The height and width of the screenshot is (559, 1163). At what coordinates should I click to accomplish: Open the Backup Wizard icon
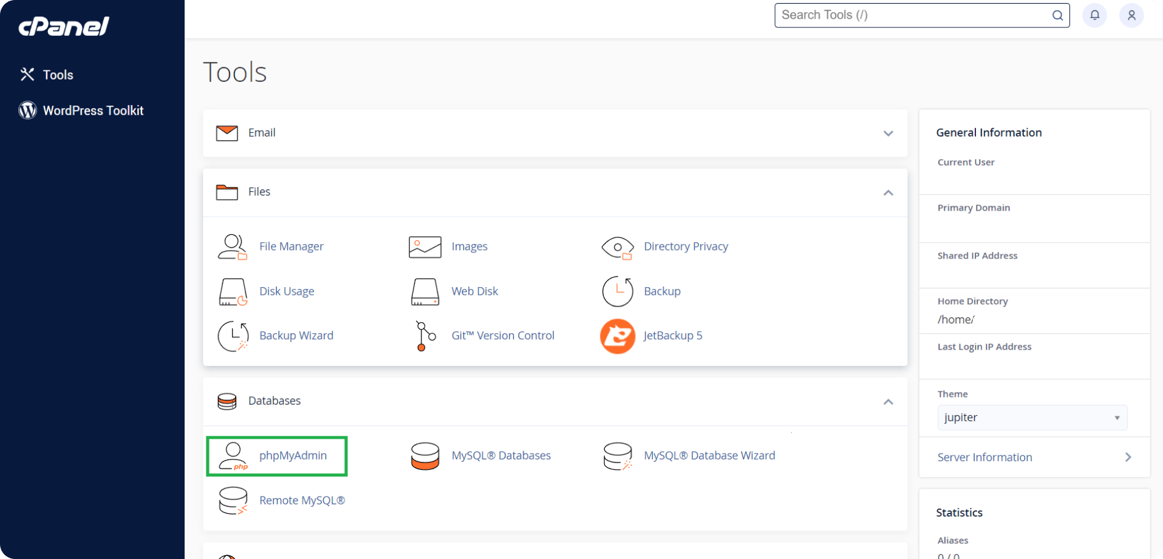pyautogui.click(x=232, y=336)
